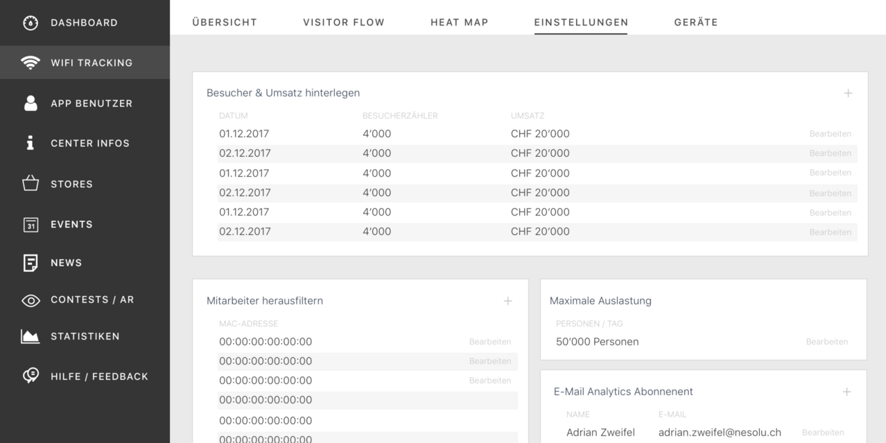The width and height of the screenshot is (886, 443).
Task: Open Statistiken using the chart icon
Action: (x=30, y=337)
